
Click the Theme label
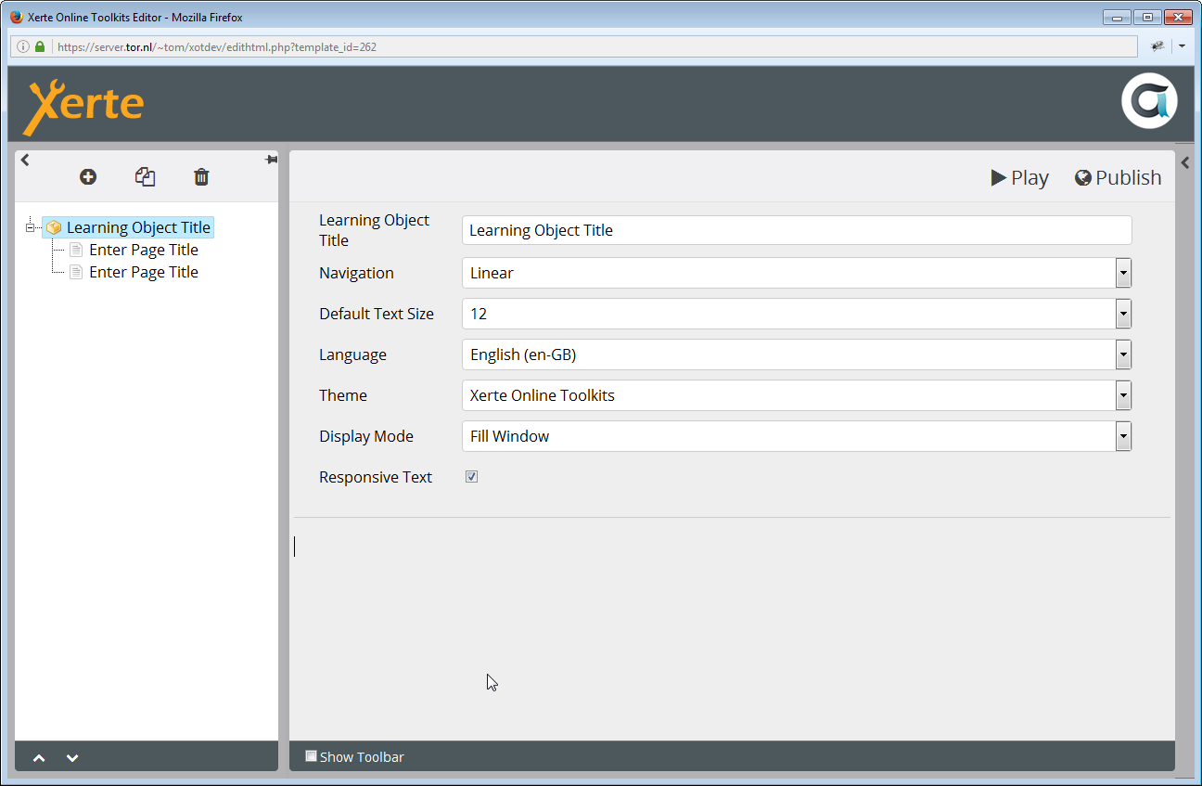[x=343, y=395]
